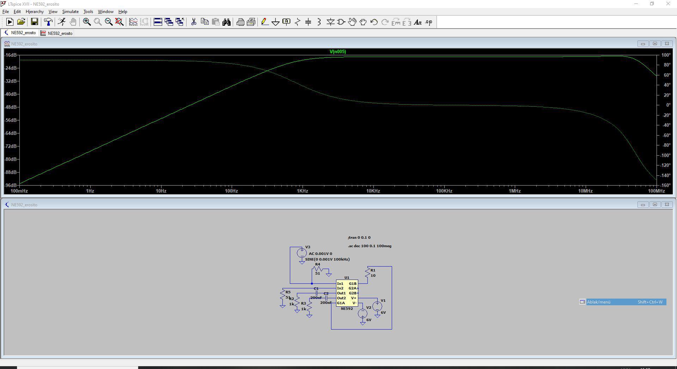Click the 100MHz frequency axis label
677x369 pixels.
(656, 191)
